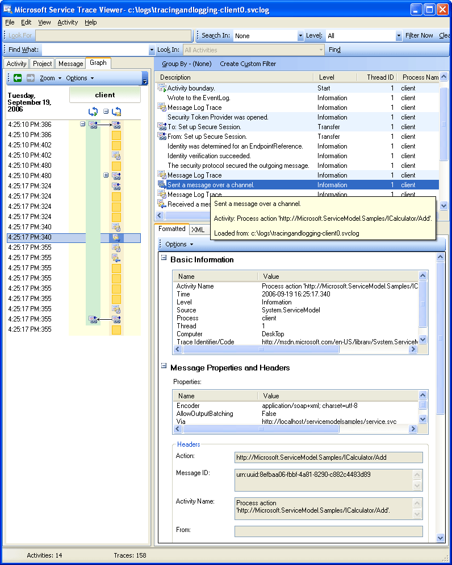Click icon beside To: Set up Secure Session
452x565 pixels.
tap(161, 126)
